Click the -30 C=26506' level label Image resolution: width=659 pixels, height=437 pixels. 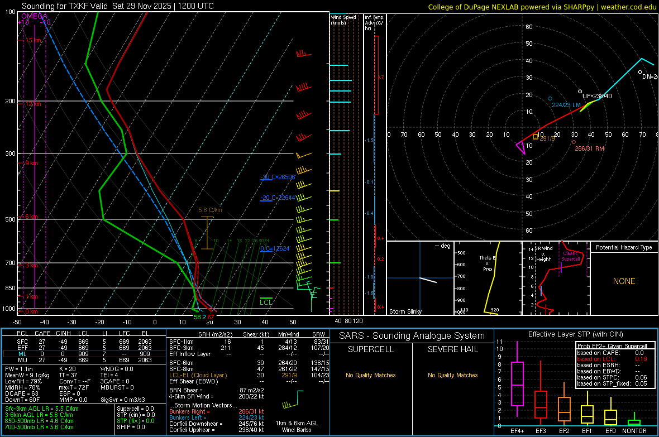point(278,177)
